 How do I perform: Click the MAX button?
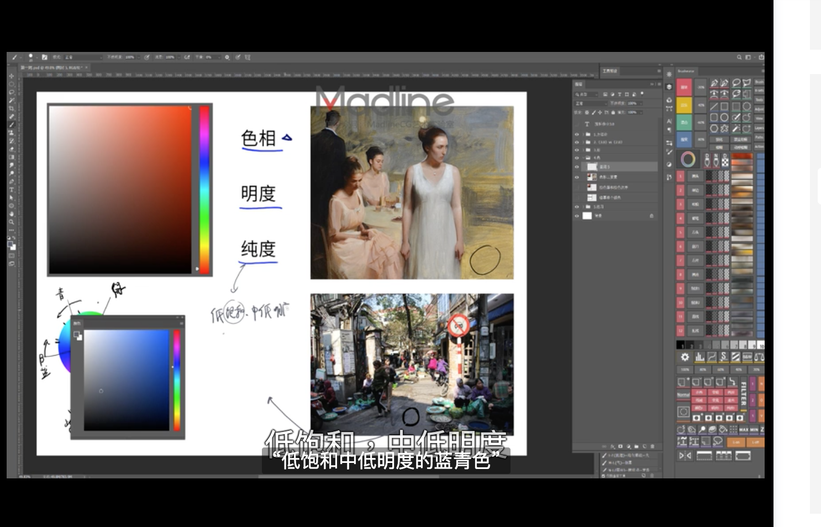744,430
